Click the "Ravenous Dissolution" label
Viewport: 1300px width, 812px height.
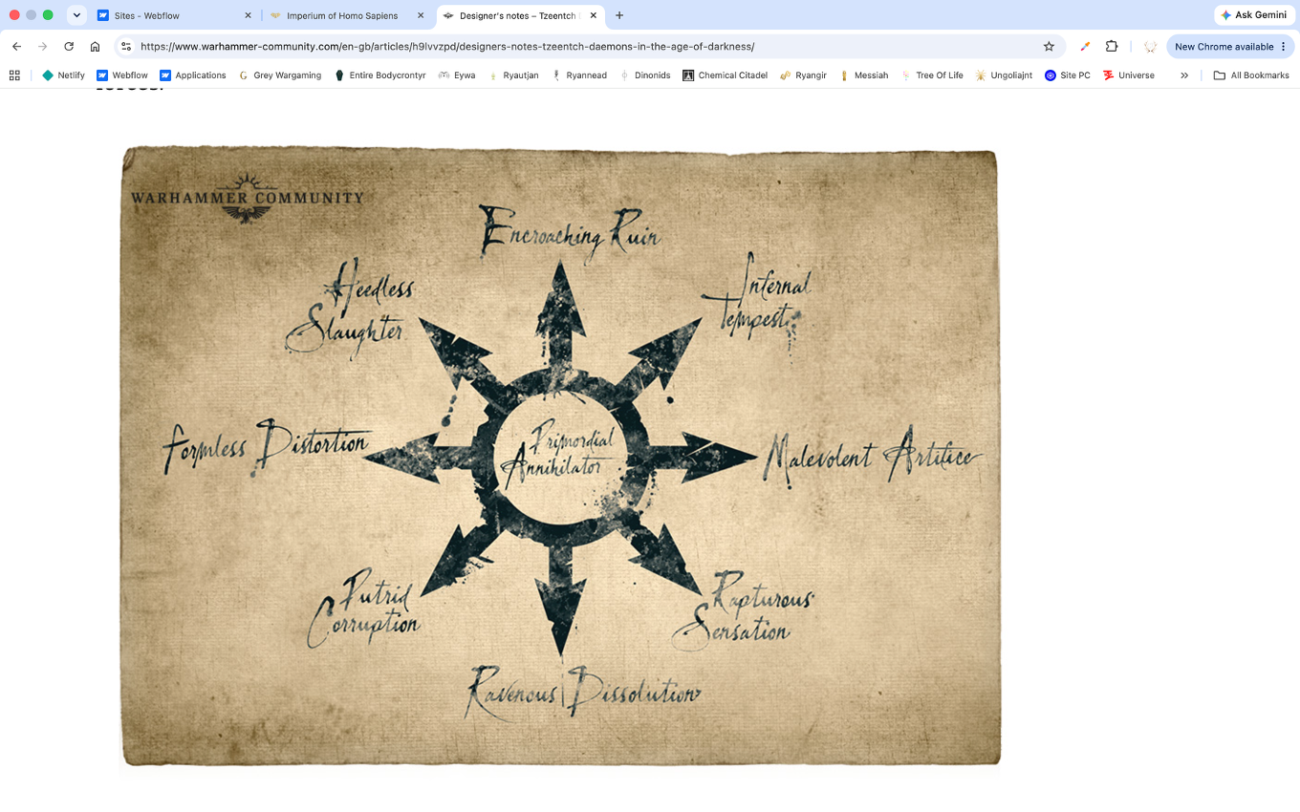(583, 692)
